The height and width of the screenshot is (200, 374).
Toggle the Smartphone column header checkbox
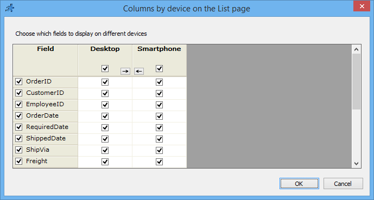tap(160, 69)
